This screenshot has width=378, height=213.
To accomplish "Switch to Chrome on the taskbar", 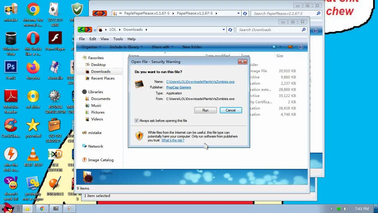I will (42, 209).
